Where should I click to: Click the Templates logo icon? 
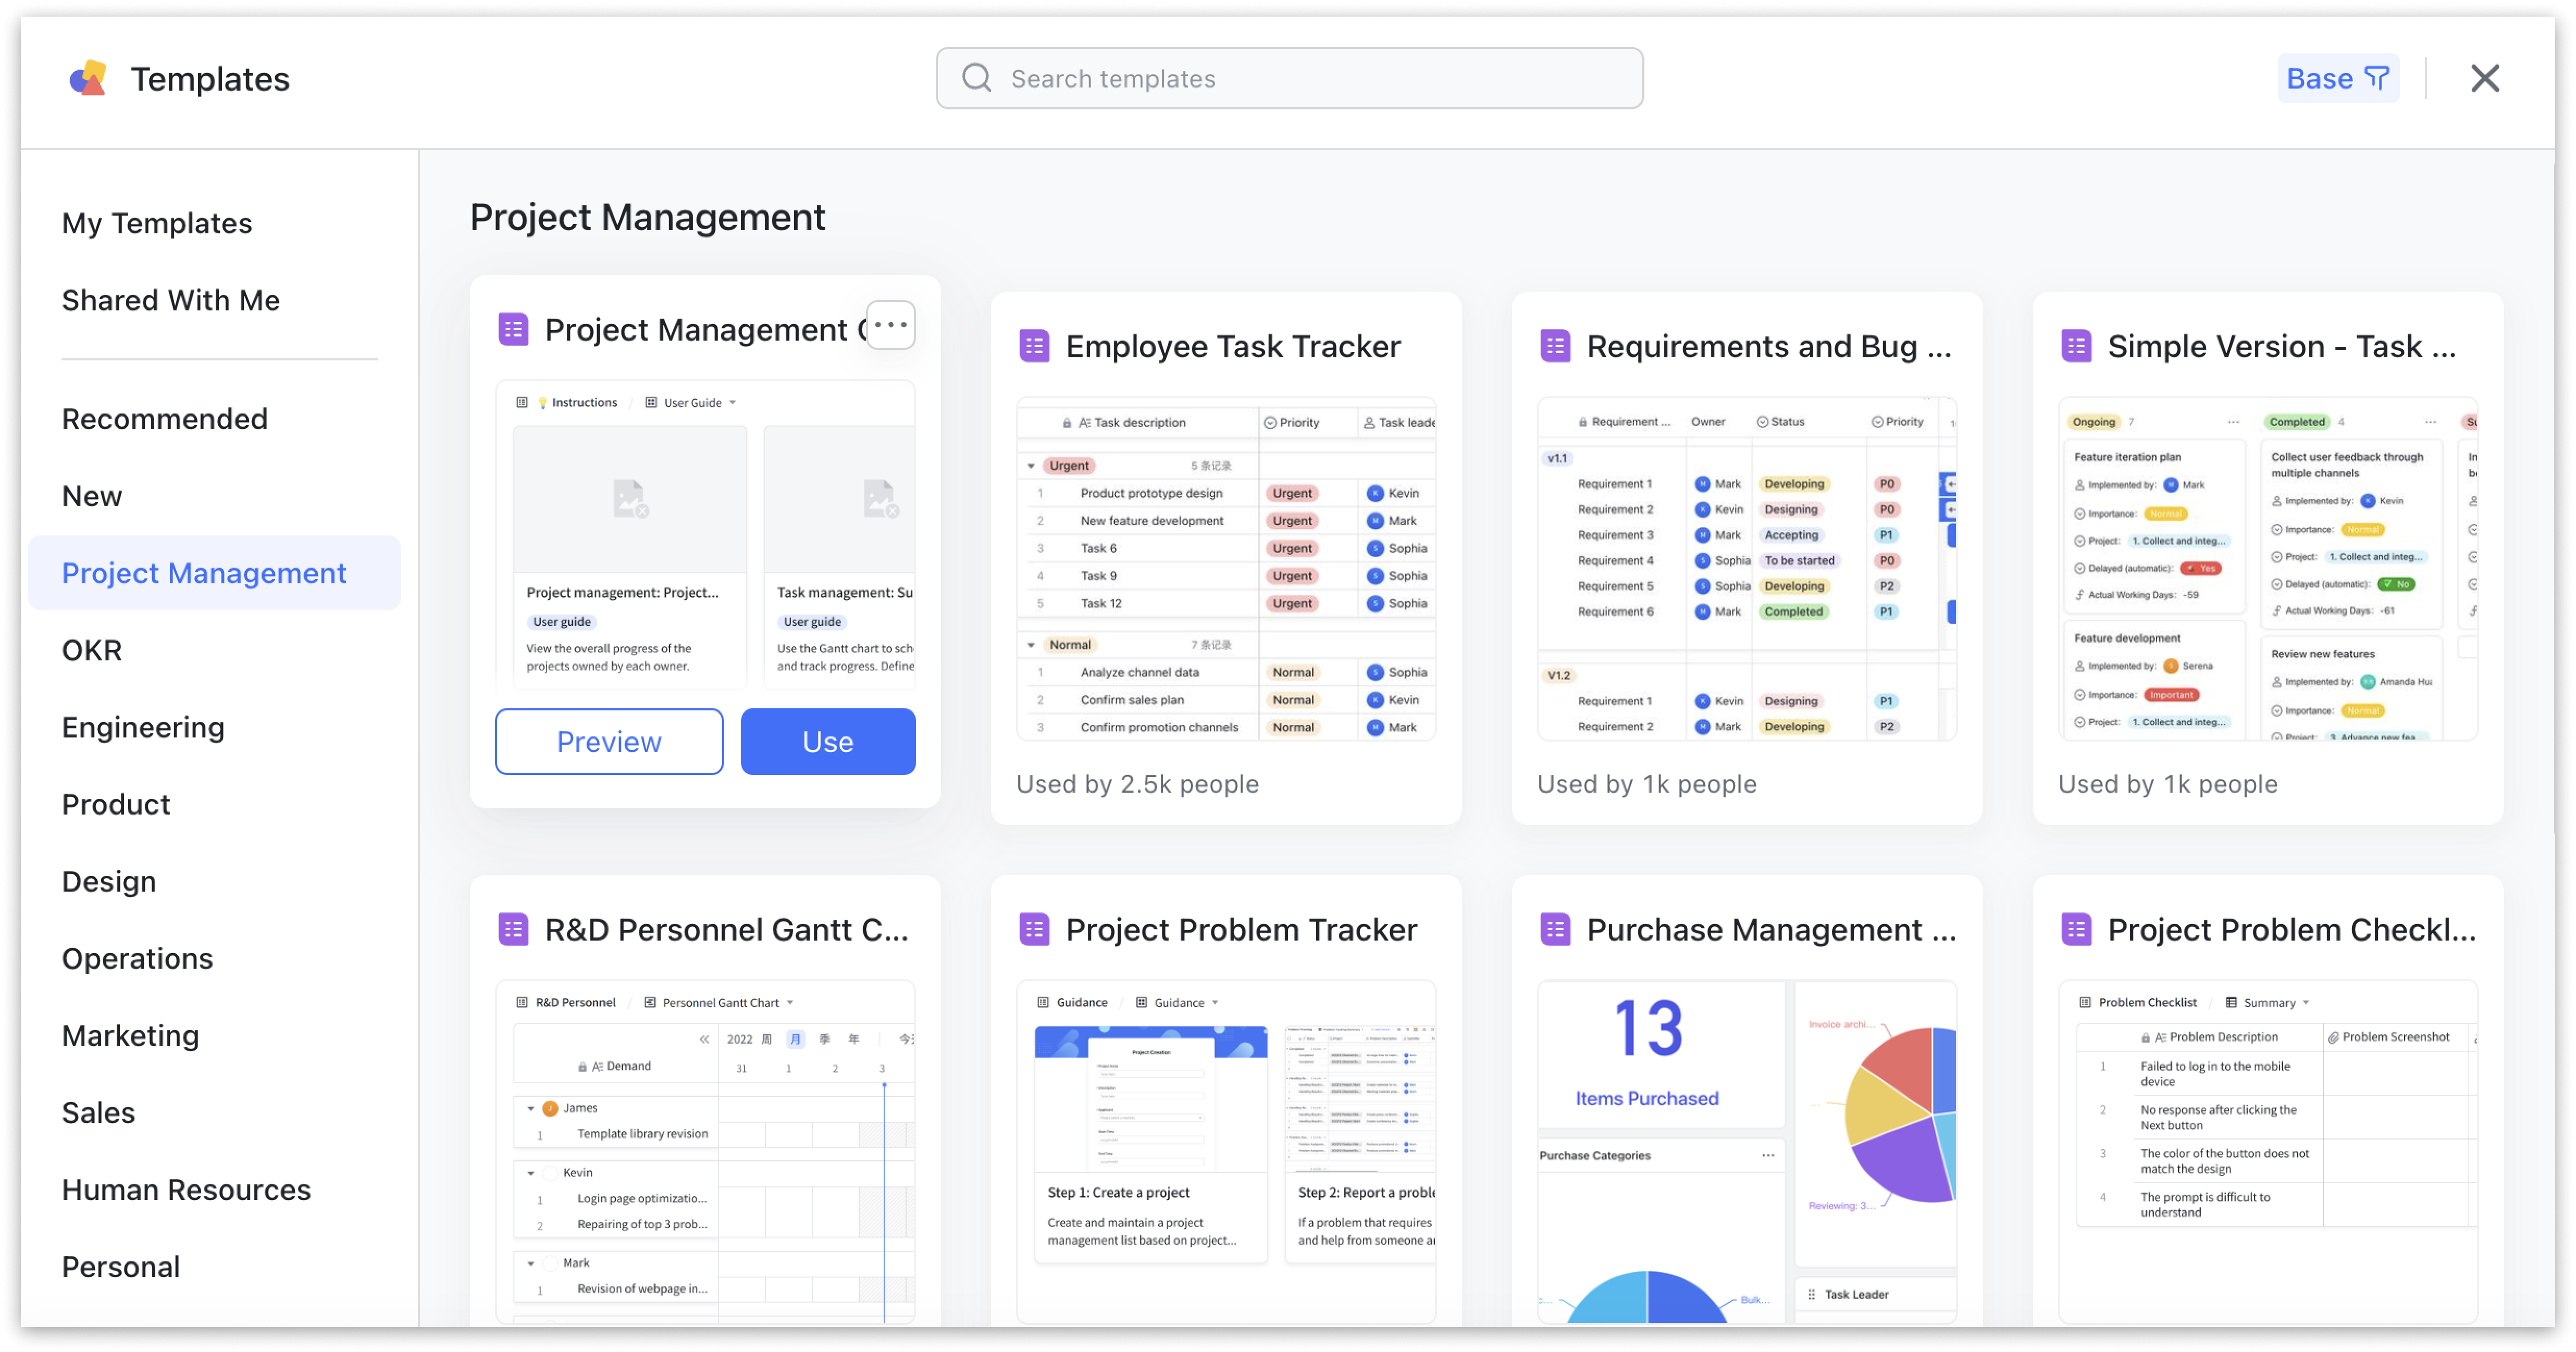point(88,79)
